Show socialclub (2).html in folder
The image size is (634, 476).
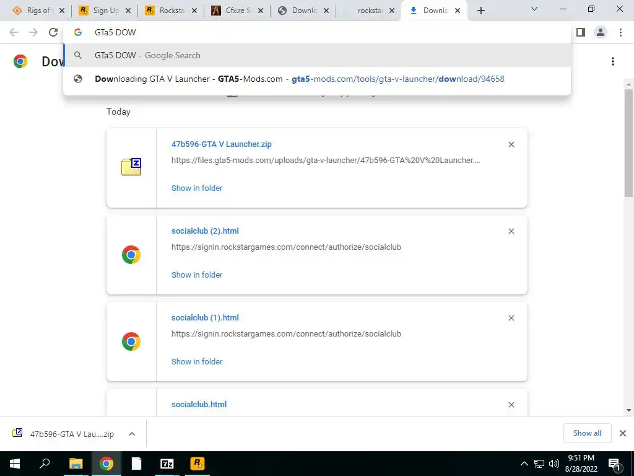197,275
